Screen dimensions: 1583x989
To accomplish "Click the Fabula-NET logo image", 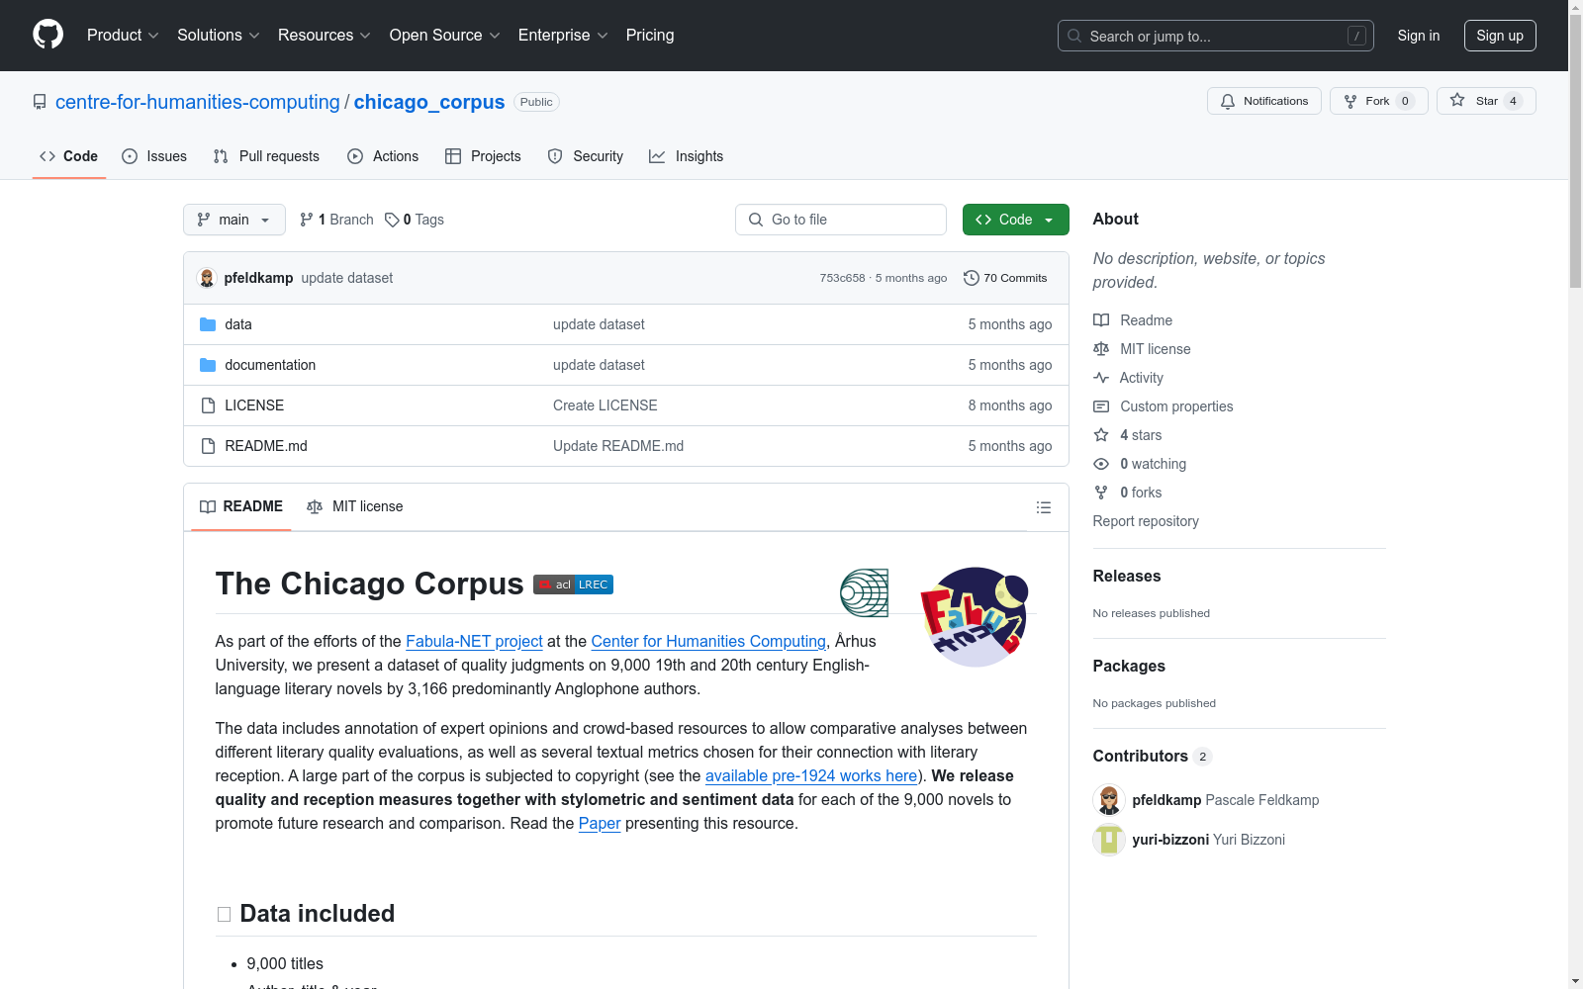I will click(x=975, y=616).
